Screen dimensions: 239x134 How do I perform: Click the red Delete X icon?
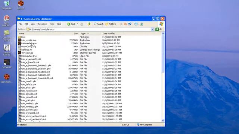click(x=125, y=24)
